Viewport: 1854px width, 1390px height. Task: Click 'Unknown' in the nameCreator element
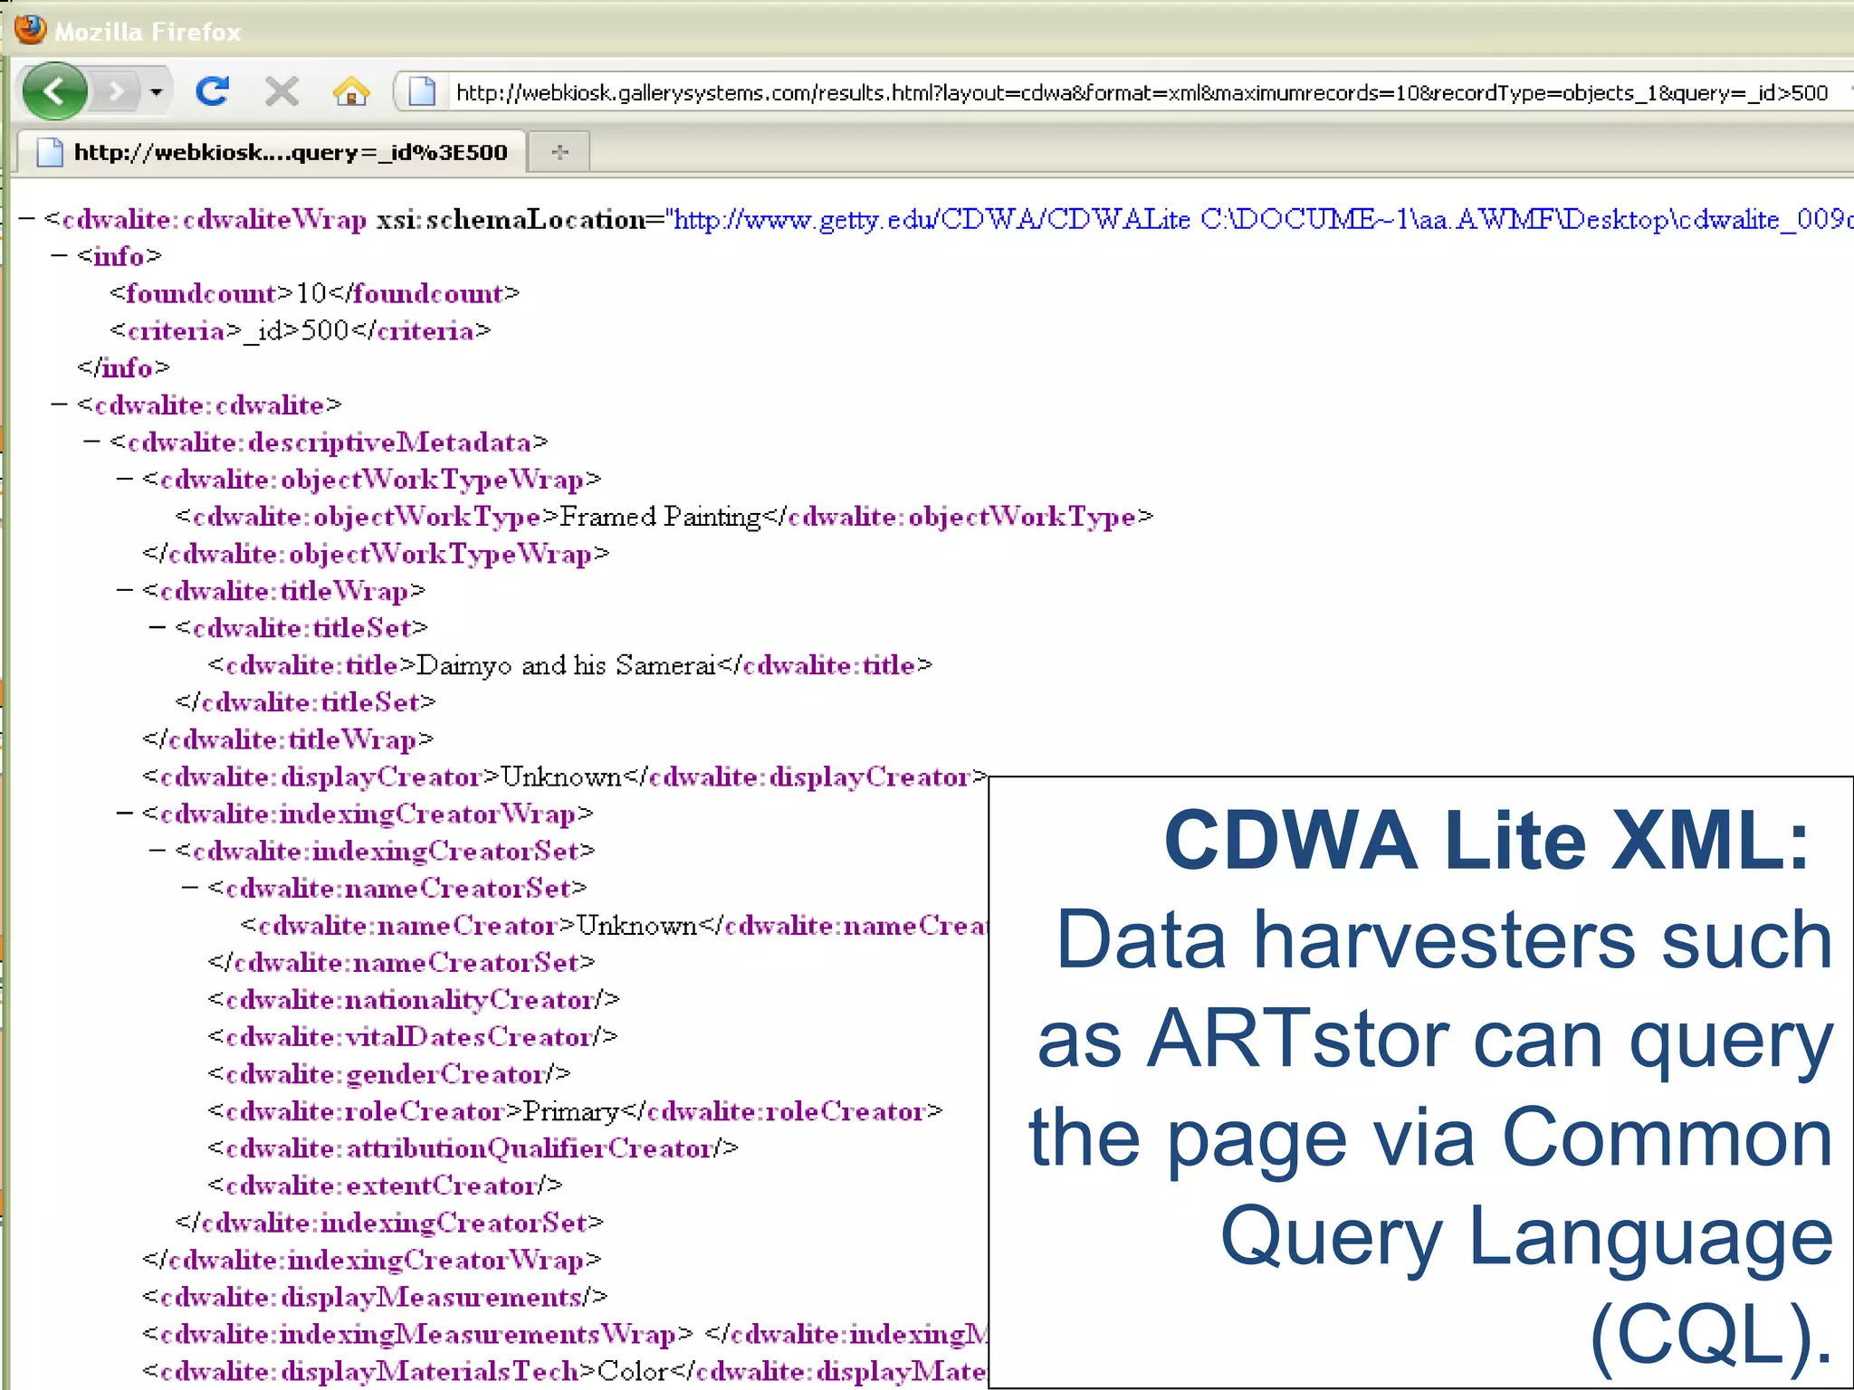[637, 925]
